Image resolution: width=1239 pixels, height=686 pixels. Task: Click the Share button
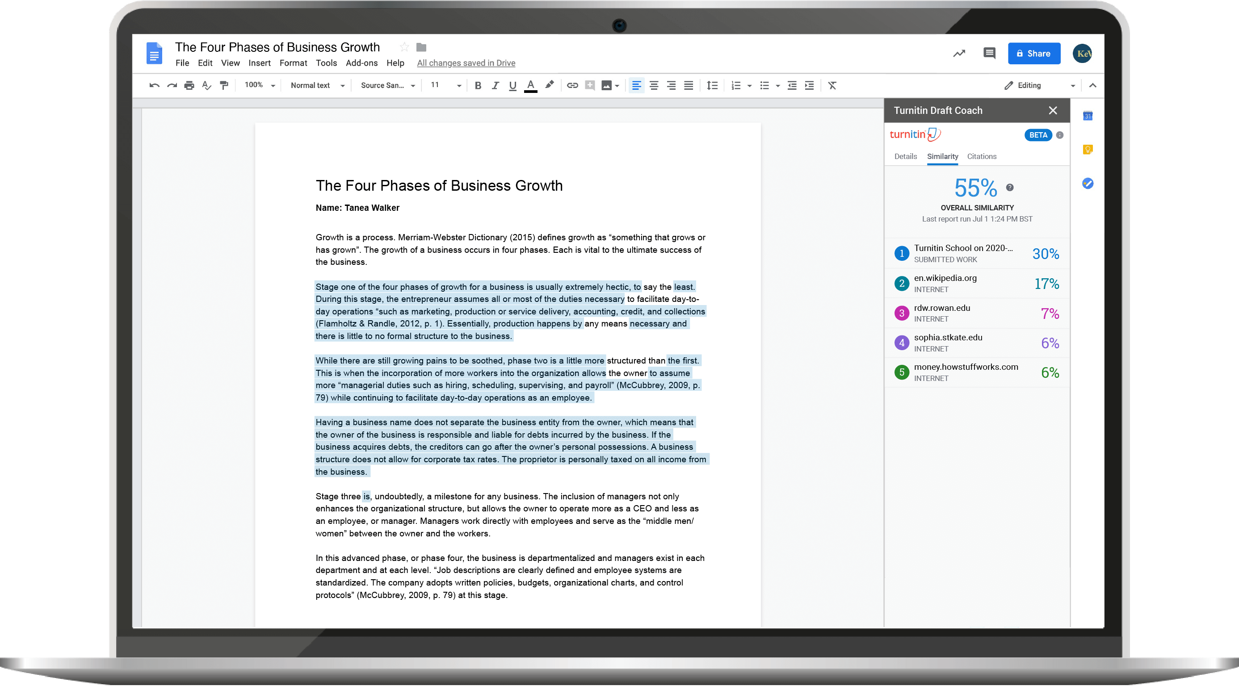coord(1033,53)
